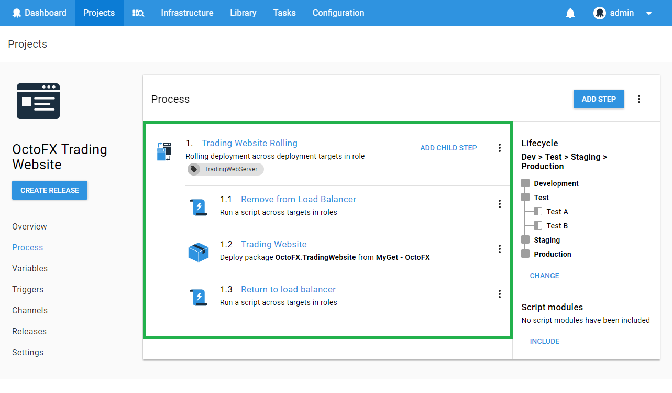The height and width of the screenshot is (393, 672).
Task: Click the Return to load balancer script icon
Action: tap(199, 297)
